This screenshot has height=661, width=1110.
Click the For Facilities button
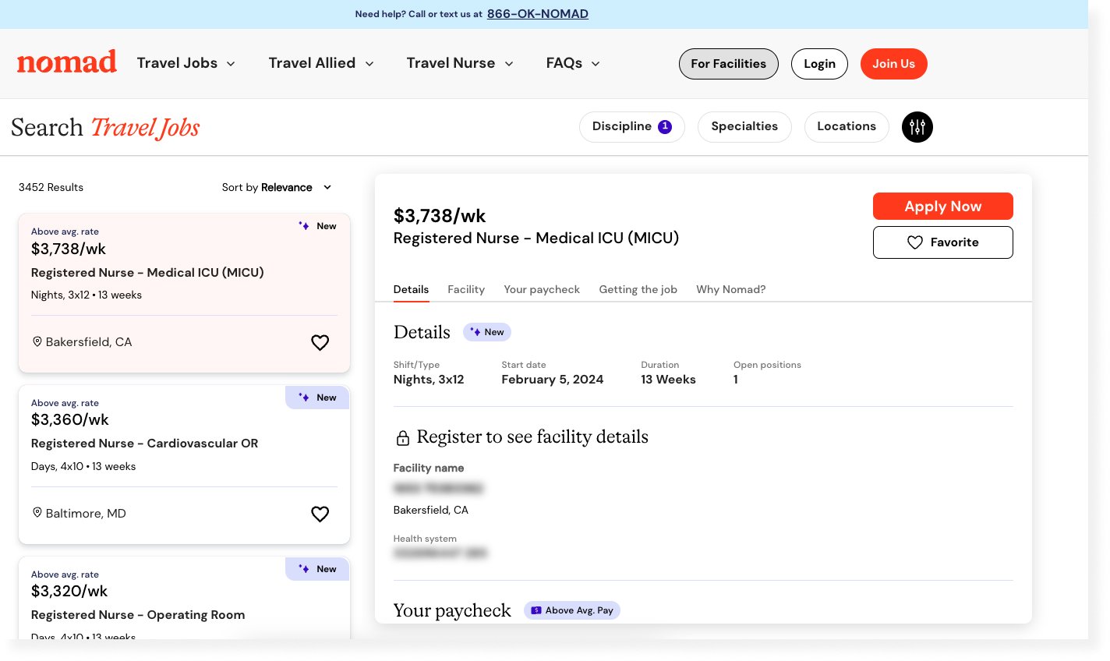pos(729,64)
